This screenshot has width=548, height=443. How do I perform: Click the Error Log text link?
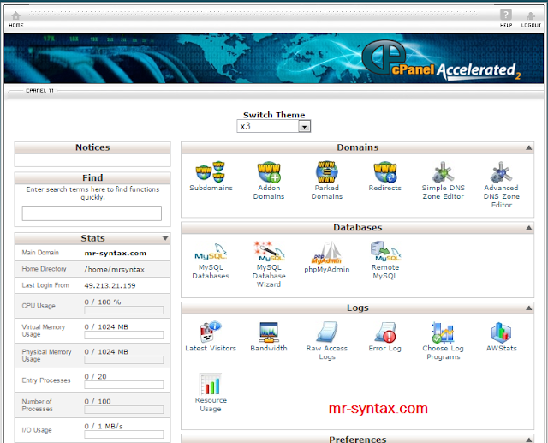tap(384, 348)
